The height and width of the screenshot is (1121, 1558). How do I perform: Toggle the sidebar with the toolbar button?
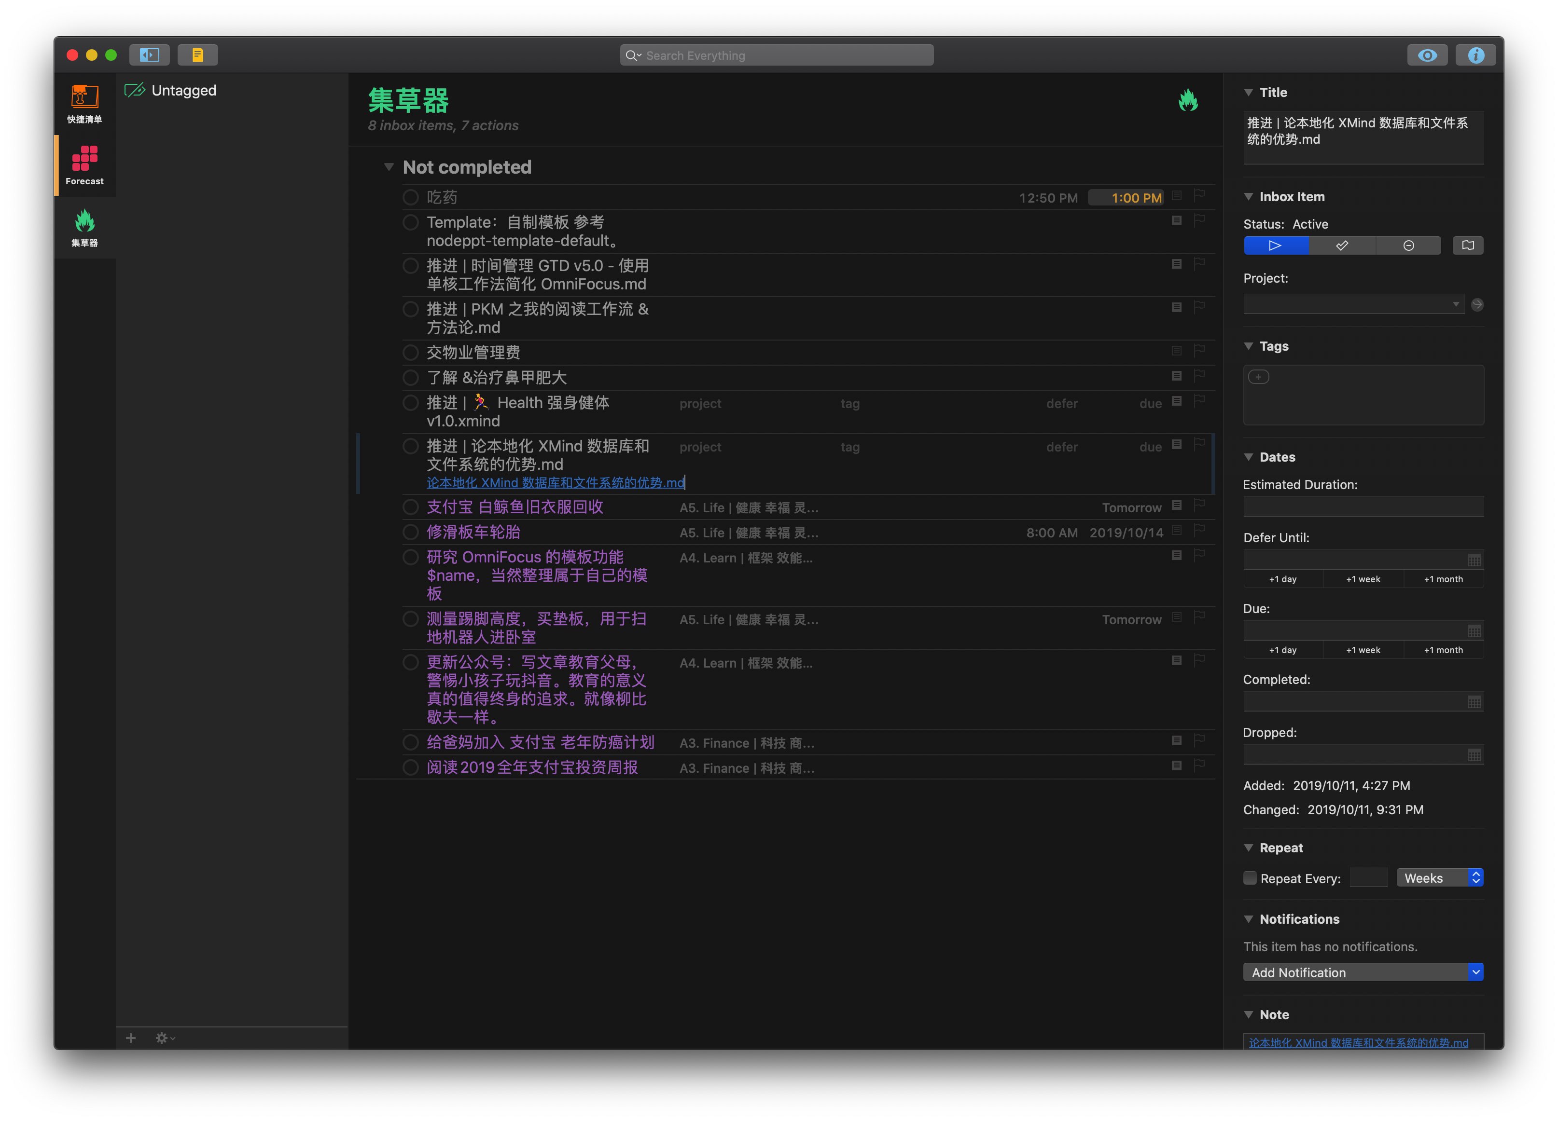coord(150,55)
